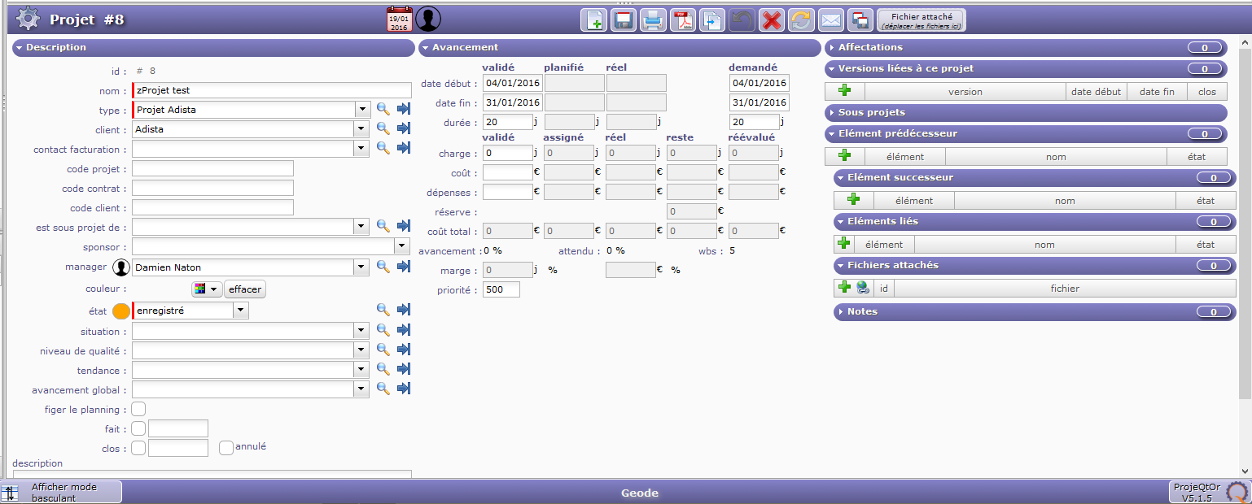This screenshot has height=504, width=1252.
Task: Click the code projet input field
Action: 212,168
